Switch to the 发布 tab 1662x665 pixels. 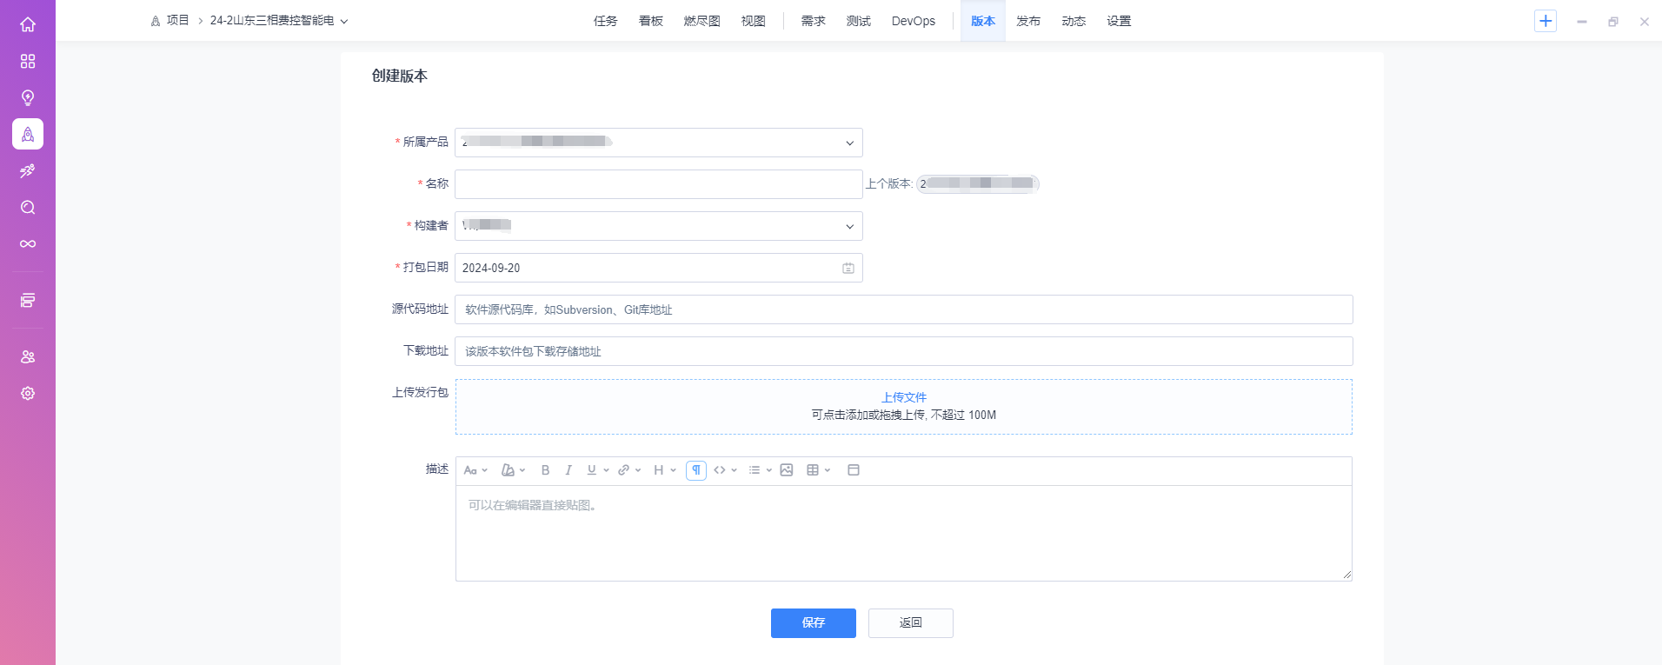coord(1028,21)
